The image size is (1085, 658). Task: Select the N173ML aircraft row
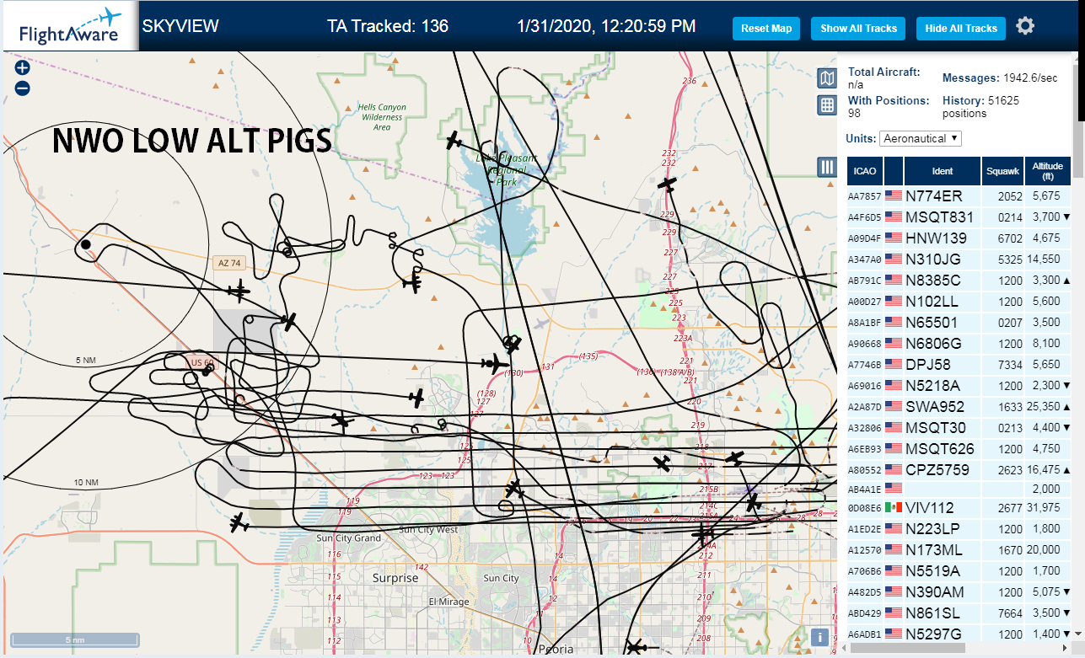959,550
